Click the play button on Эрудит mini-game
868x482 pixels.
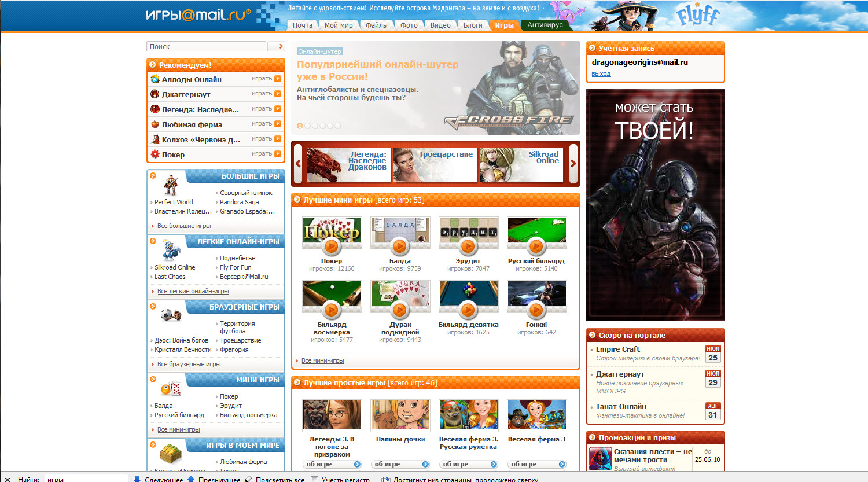468,246
